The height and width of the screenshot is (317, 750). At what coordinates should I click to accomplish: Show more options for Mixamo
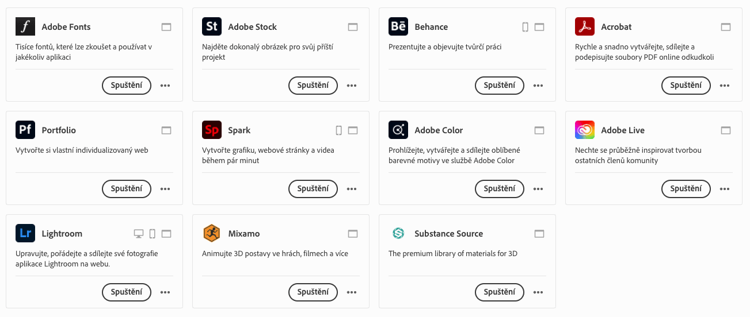click(352, 292)
